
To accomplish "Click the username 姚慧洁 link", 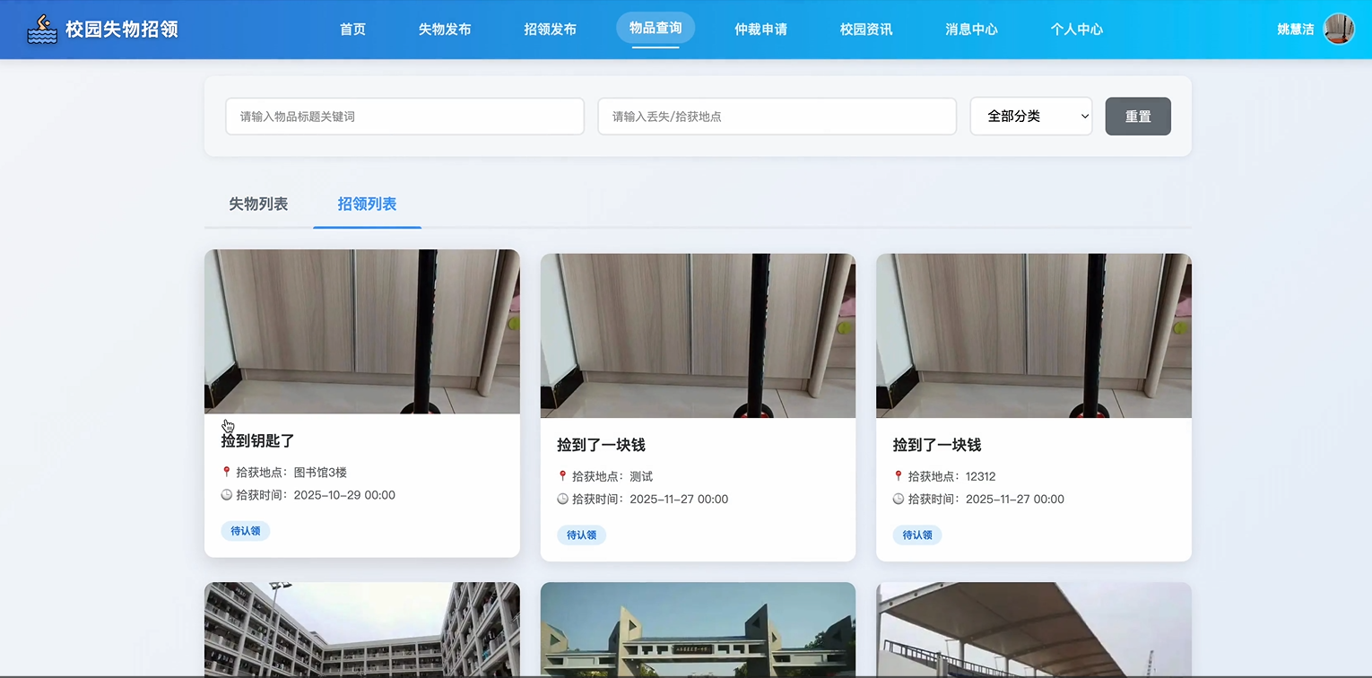I will [x=1294, y=29].
